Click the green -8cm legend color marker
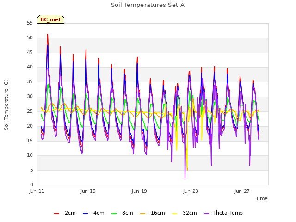Image resolution: width=296 pixels, height=222 pixels. (x=114, y=214)
